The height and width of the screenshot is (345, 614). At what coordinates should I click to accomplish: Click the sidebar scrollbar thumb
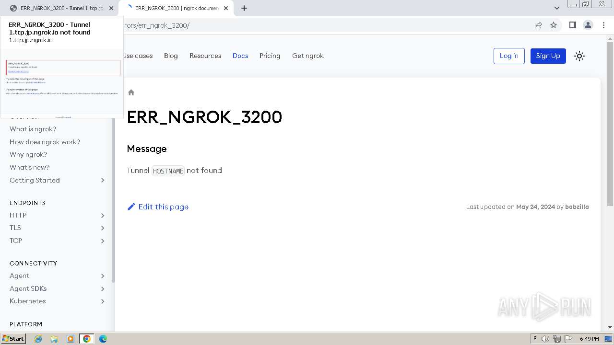click(x=113, y=200)
